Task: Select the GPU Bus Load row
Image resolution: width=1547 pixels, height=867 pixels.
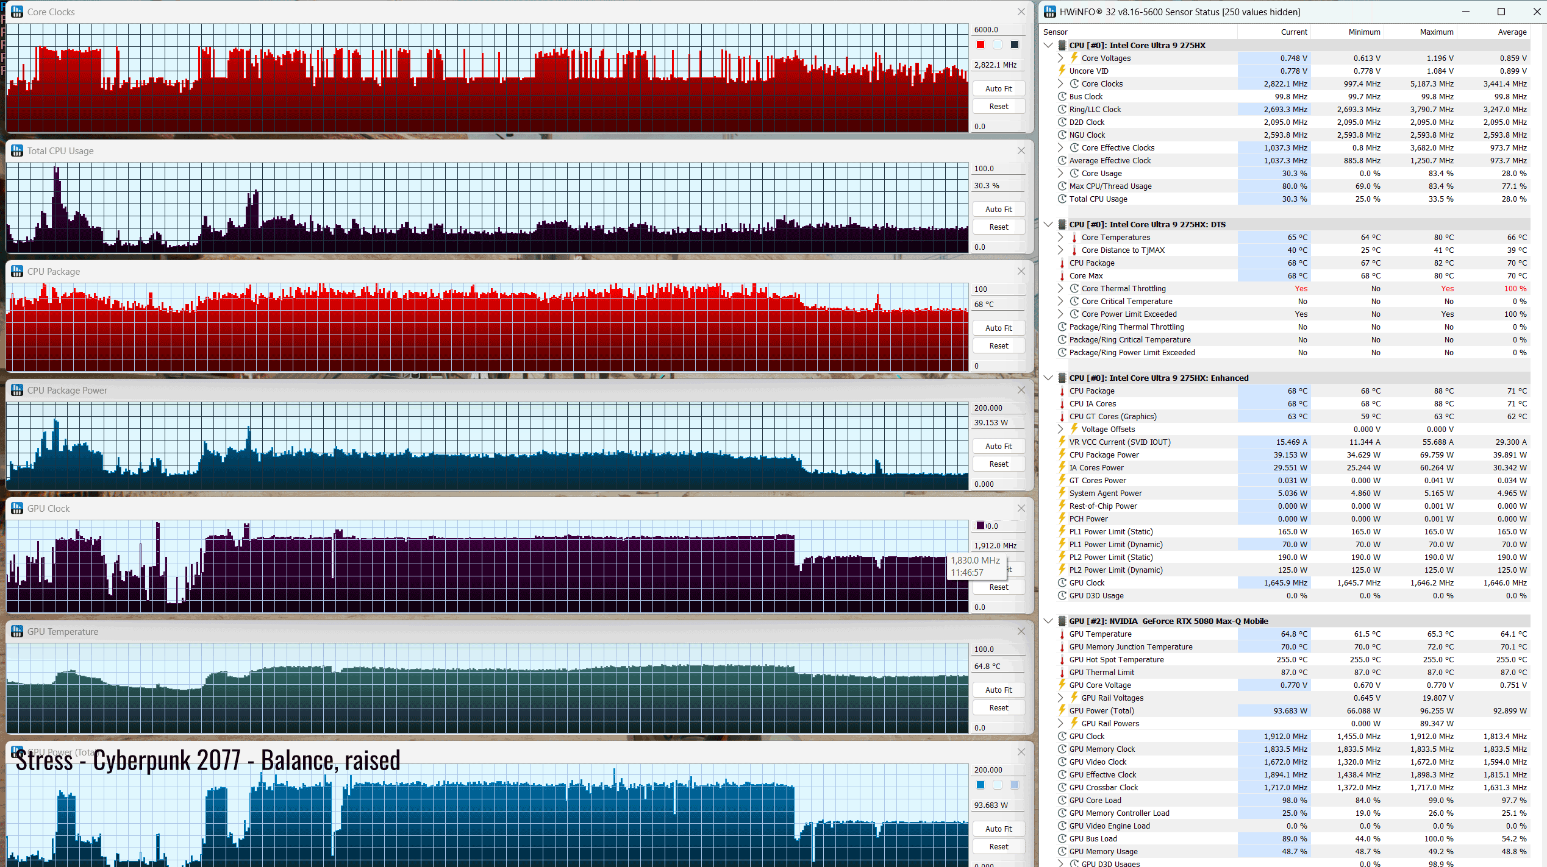Action: pyautogui.click(x=1287, y=838)
